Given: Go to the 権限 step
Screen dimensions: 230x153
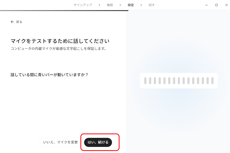Looking at the screenshot, I should click(110, 5).
